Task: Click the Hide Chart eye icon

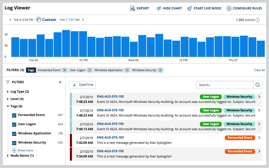Action: point(159,8)
